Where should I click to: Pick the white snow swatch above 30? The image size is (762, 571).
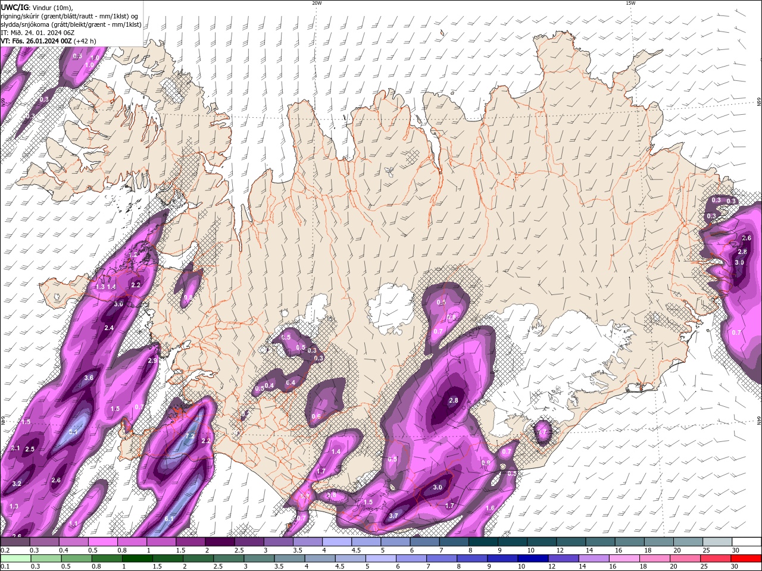coord(746,542)
